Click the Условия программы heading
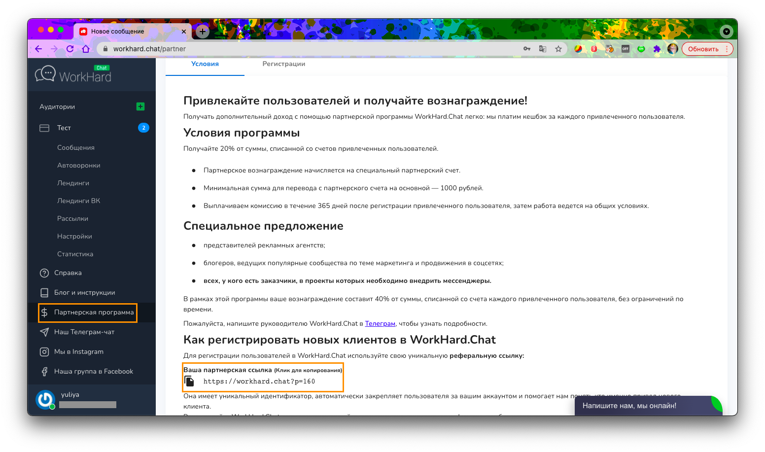This screenshot has height=452, width=765. click(x=242, y=133)
